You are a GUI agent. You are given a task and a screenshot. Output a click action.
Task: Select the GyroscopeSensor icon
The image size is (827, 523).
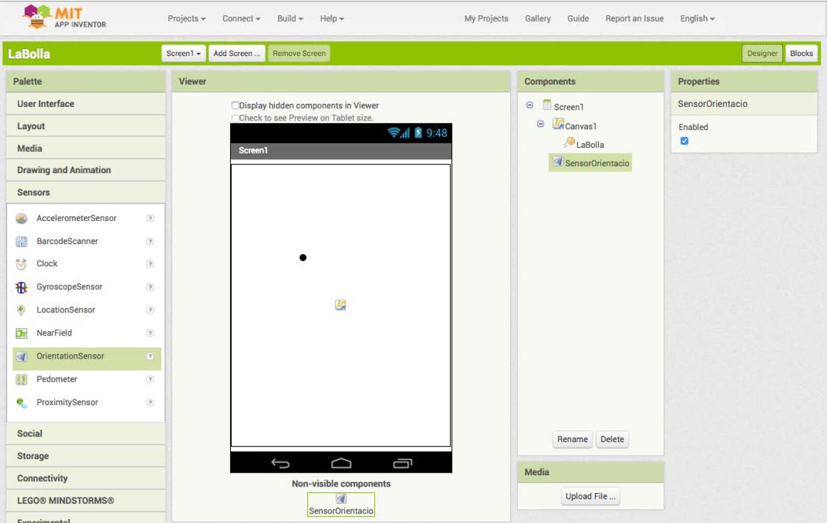tap(21, 287)
